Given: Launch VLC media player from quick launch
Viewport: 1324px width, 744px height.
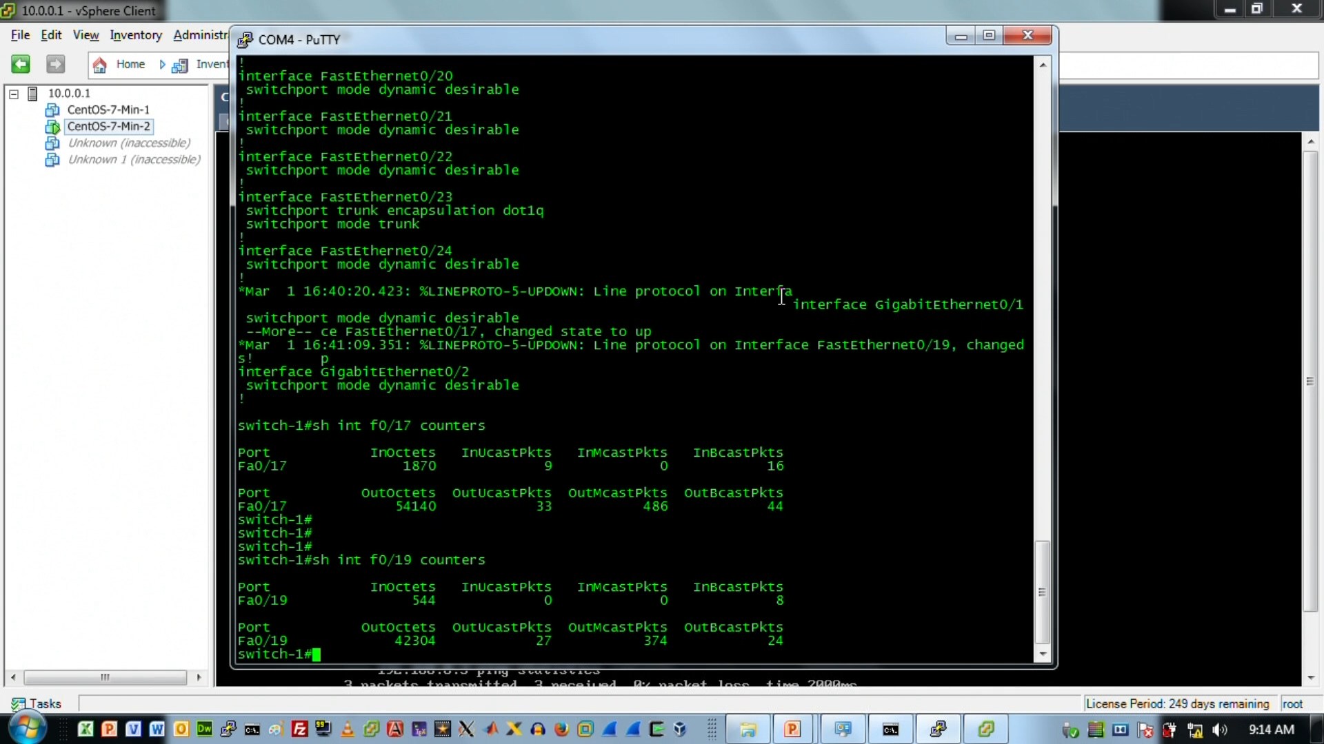Looking at the screenshot, I should tap(348, 729).
